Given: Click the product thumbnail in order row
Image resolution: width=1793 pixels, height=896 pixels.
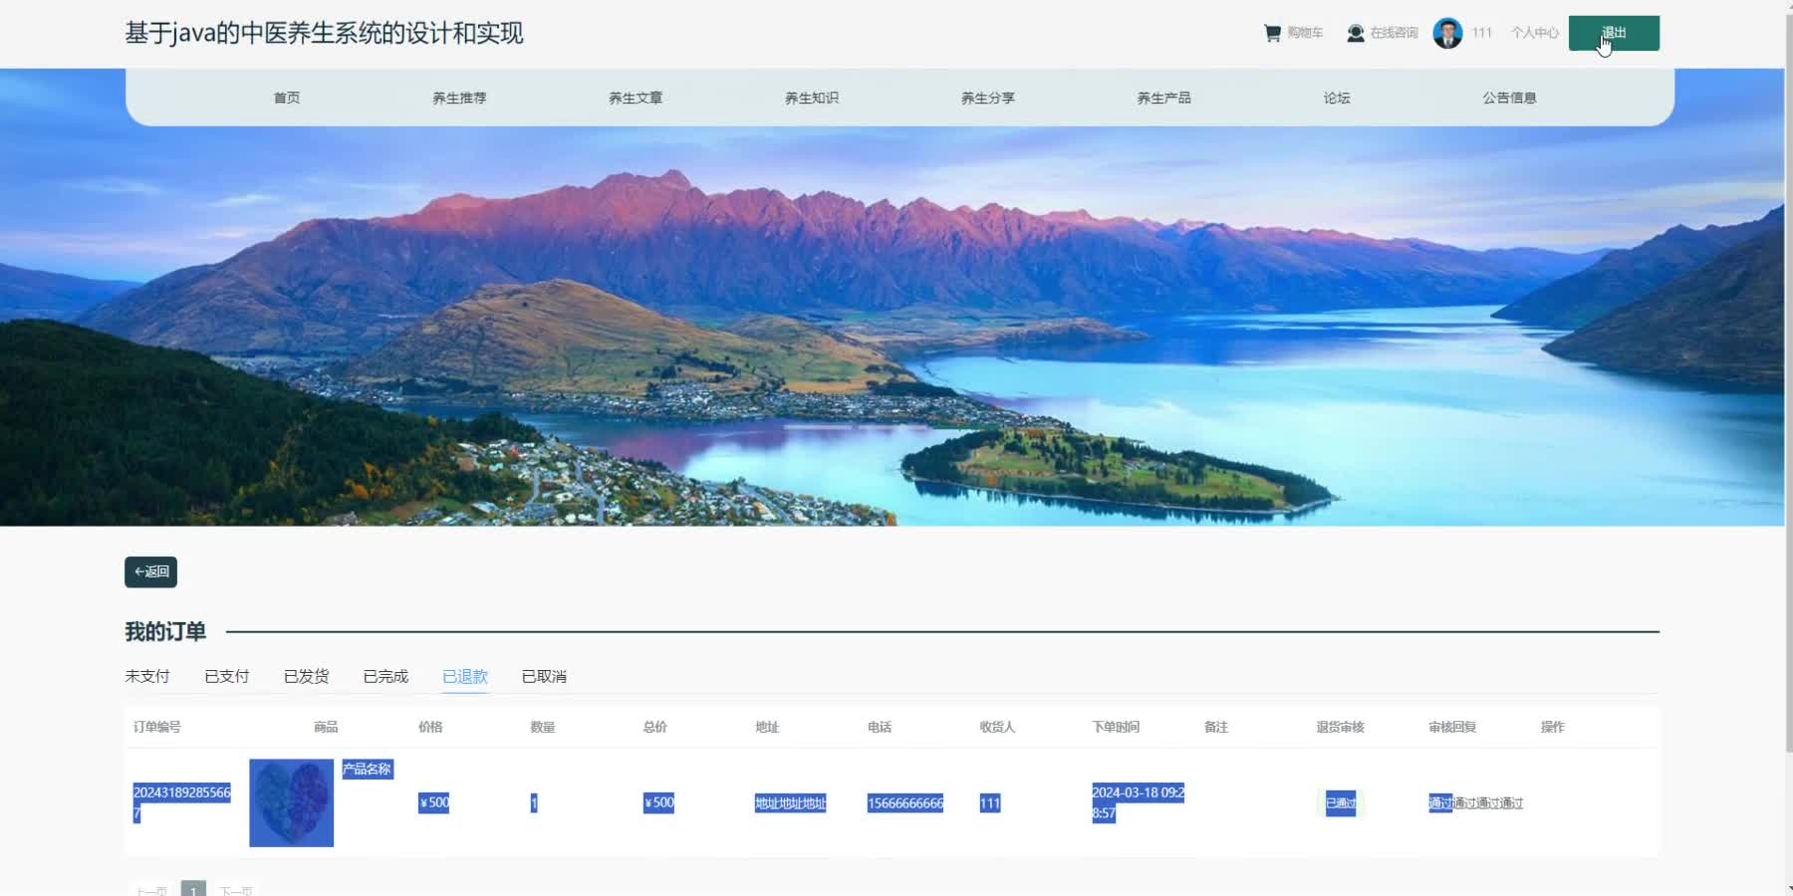Looking at the screenshot, I should pyautogui.click(x=291, y=802).
